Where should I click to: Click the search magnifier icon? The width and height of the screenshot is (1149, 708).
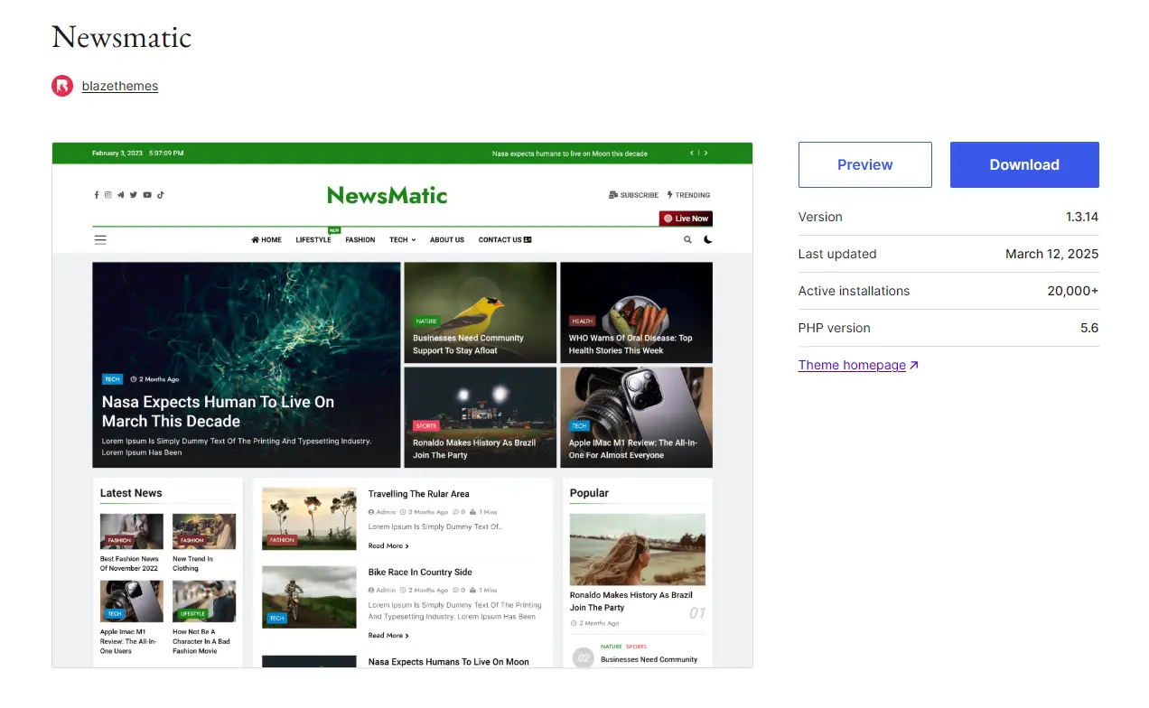[x=687, y=240]
